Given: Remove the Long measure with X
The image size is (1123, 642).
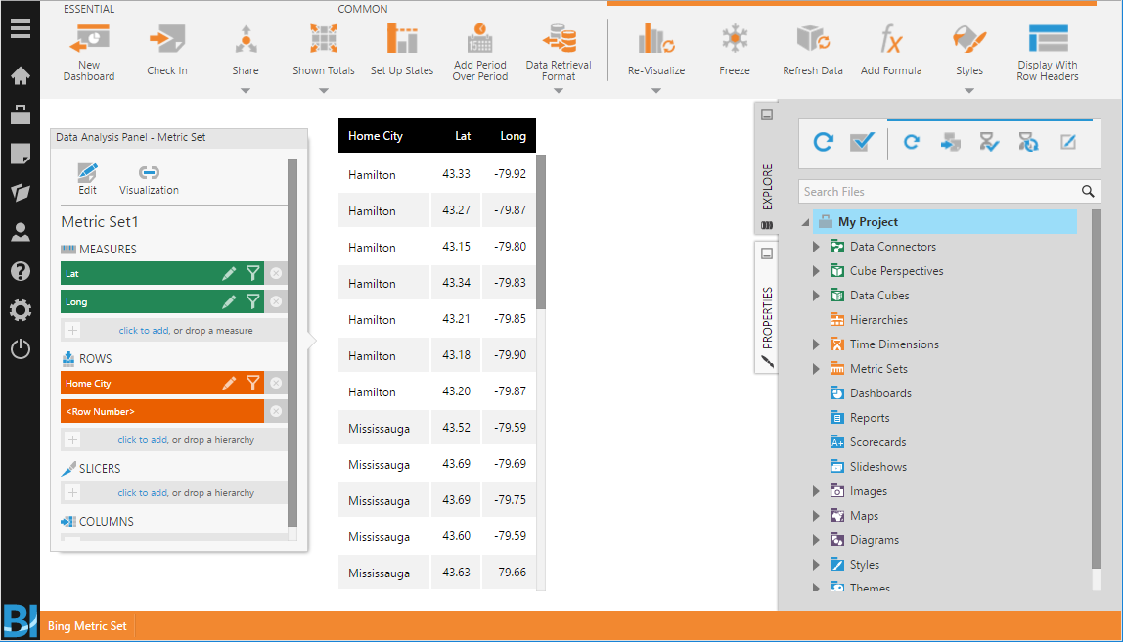Looking at the screenshot, I should pyautogui.click(x=276, y=301).
